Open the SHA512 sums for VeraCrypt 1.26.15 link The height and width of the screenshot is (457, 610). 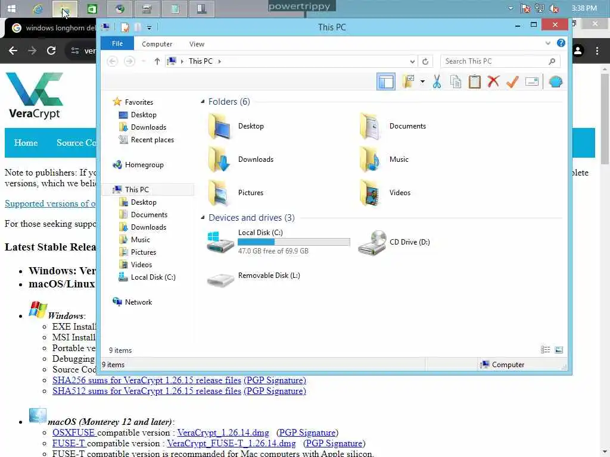coord(147,391)
